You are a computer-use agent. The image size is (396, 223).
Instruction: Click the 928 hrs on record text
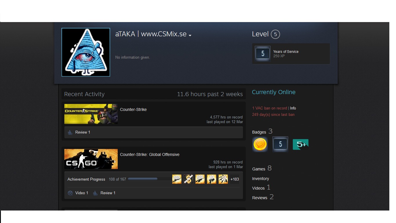tap(228, 162)
